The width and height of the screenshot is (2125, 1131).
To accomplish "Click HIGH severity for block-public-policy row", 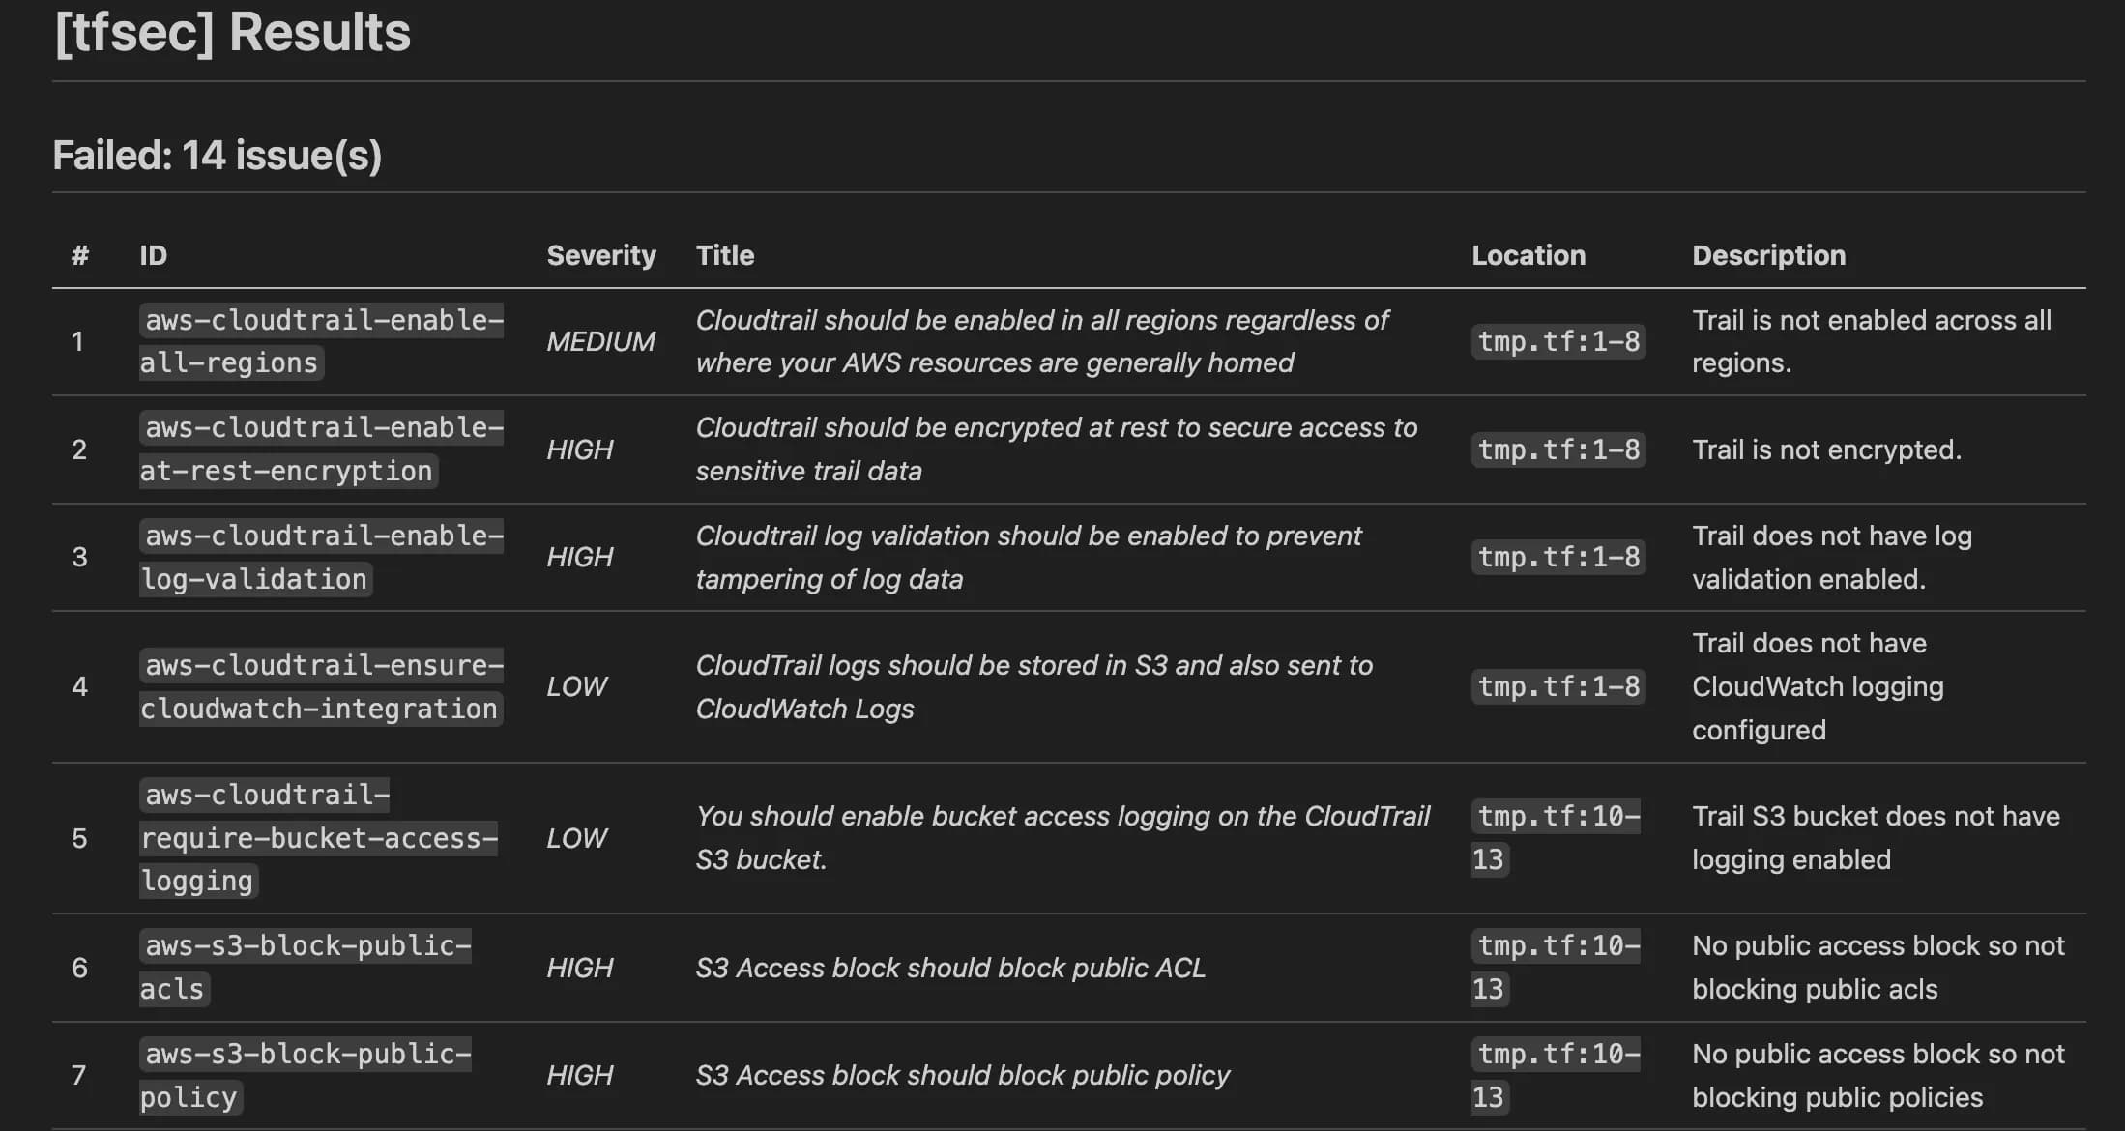I will point(580,1075).
